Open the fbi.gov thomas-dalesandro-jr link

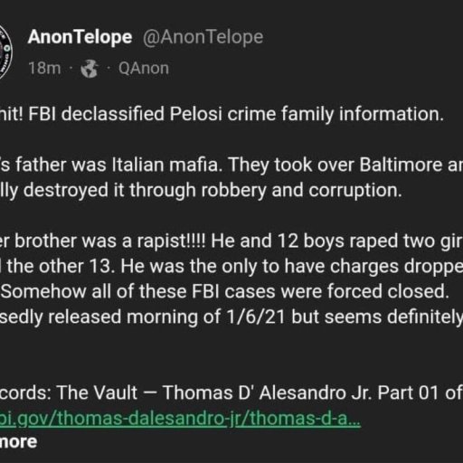tap(180, 418)
